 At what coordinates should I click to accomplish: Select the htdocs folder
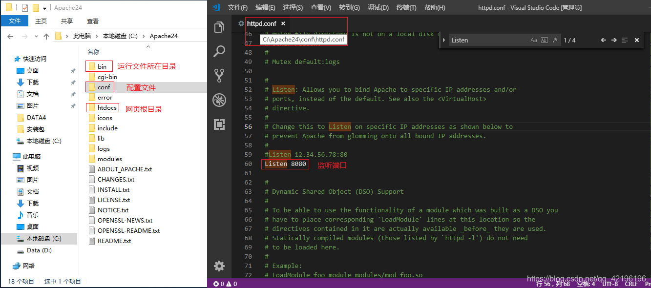[107, 107]
